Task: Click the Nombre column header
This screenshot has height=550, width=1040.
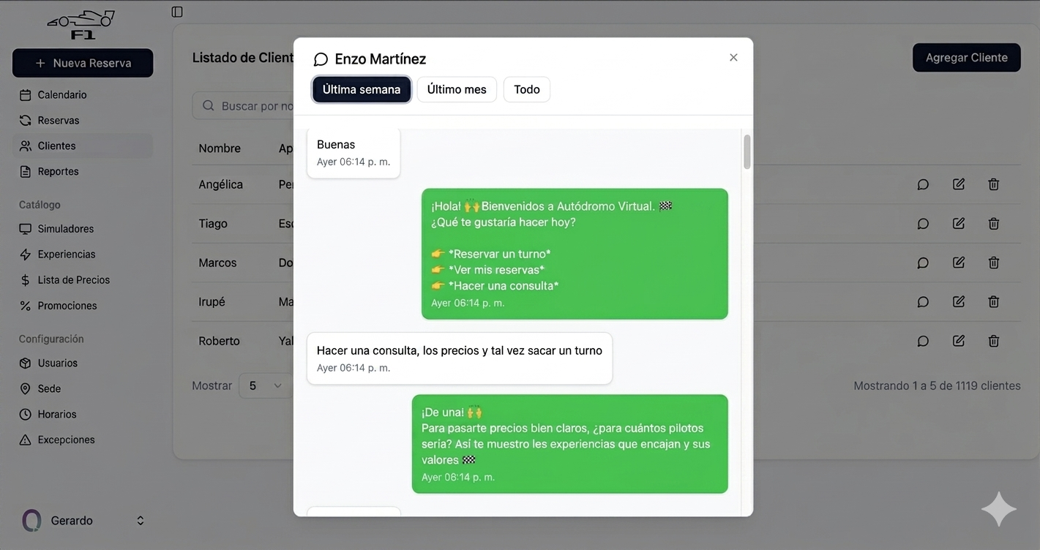Action: coord(220,148)
